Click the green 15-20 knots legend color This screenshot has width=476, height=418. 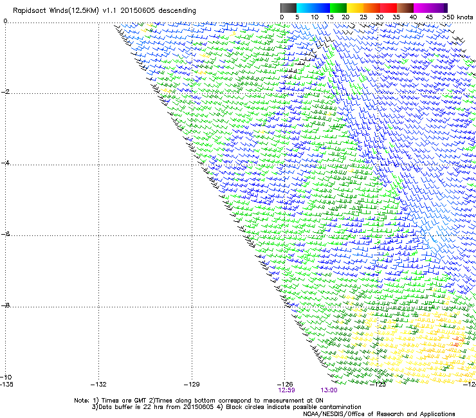click(x=338, y=8)
